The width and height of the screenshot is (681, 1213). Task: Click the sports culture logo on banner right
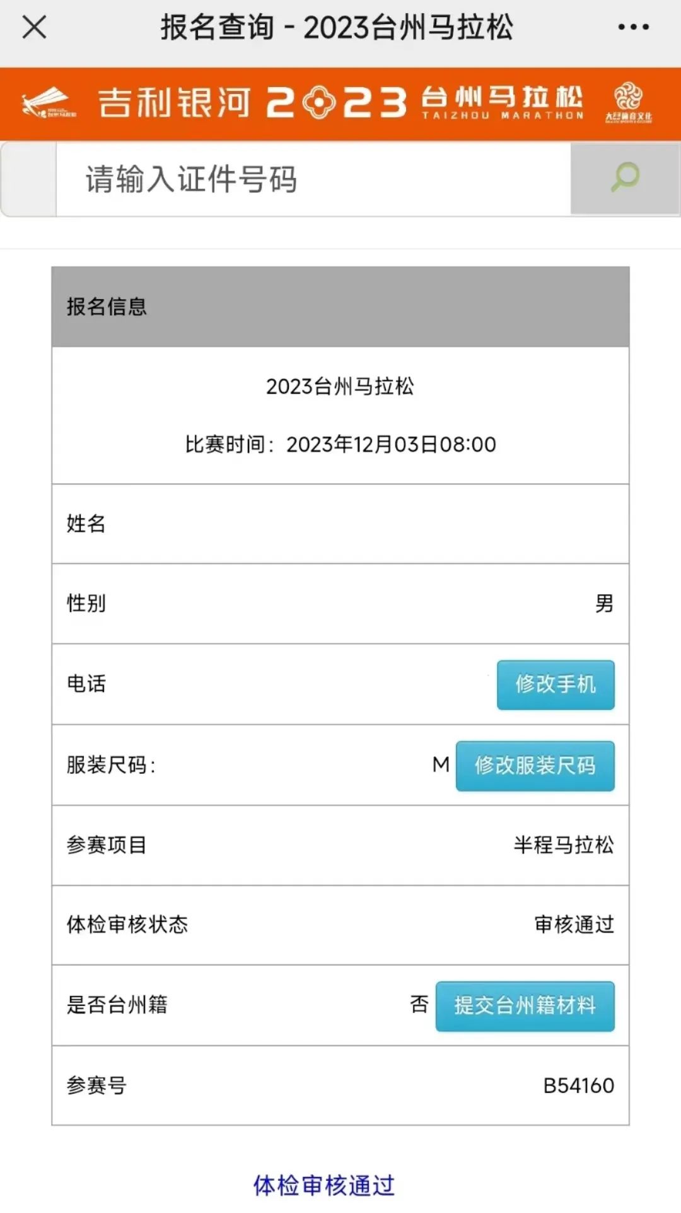click(629, 103)
